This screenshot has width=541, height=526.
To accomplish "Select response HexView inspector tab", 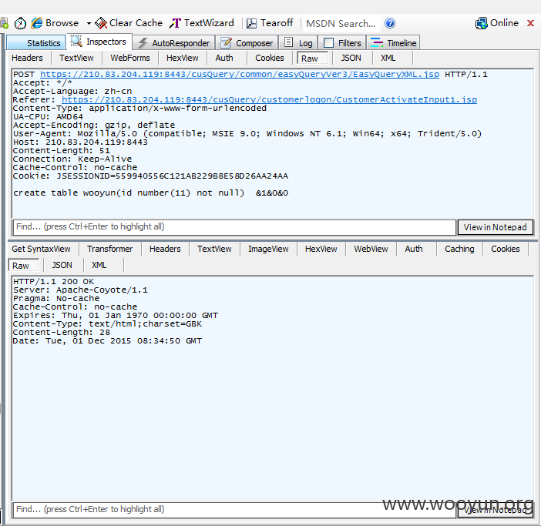I will 321,249.
